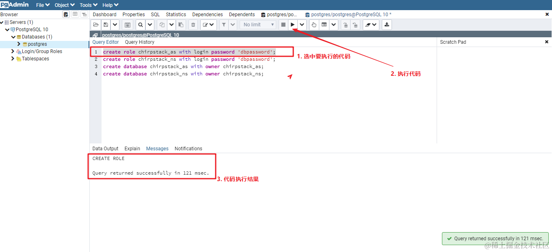Switch to the truncated postgres/po... tab
The image size is (552, 252).
(279, 14)
